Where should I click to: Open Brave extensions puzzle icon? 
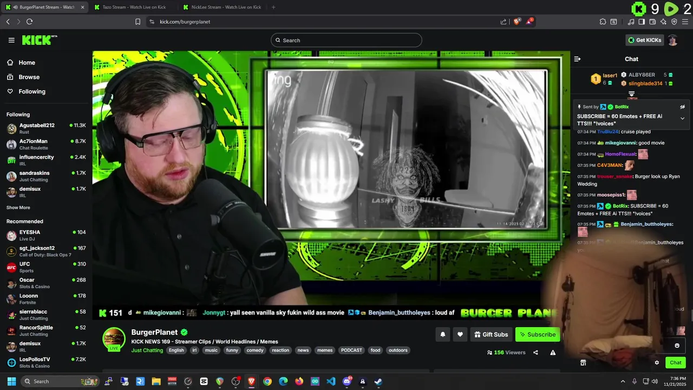[603, 22]
